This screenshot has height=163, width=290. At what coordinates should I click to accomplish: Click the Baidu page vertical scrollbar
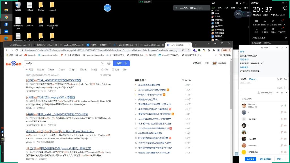(x=231, y=85)
